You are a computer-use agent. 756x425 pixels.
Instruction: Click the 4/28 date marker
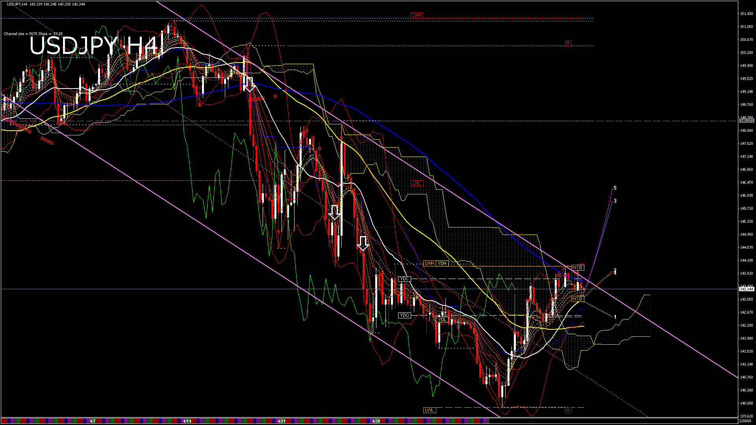[x=376, y=421]
